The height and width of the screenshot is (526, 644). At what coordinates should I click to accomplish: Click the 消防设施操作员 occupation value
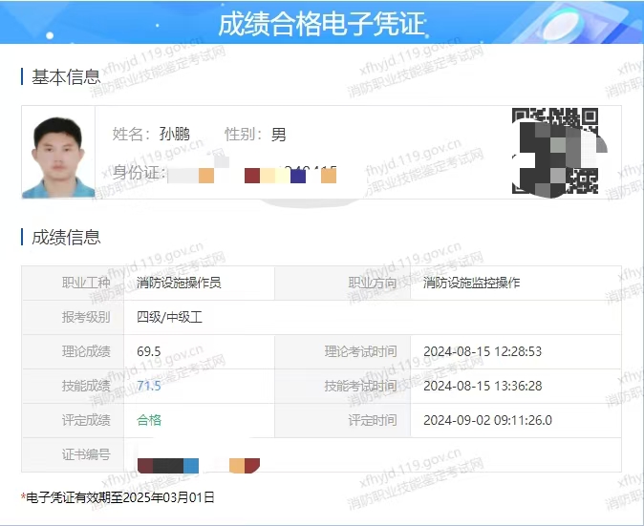tap(179, 283)
